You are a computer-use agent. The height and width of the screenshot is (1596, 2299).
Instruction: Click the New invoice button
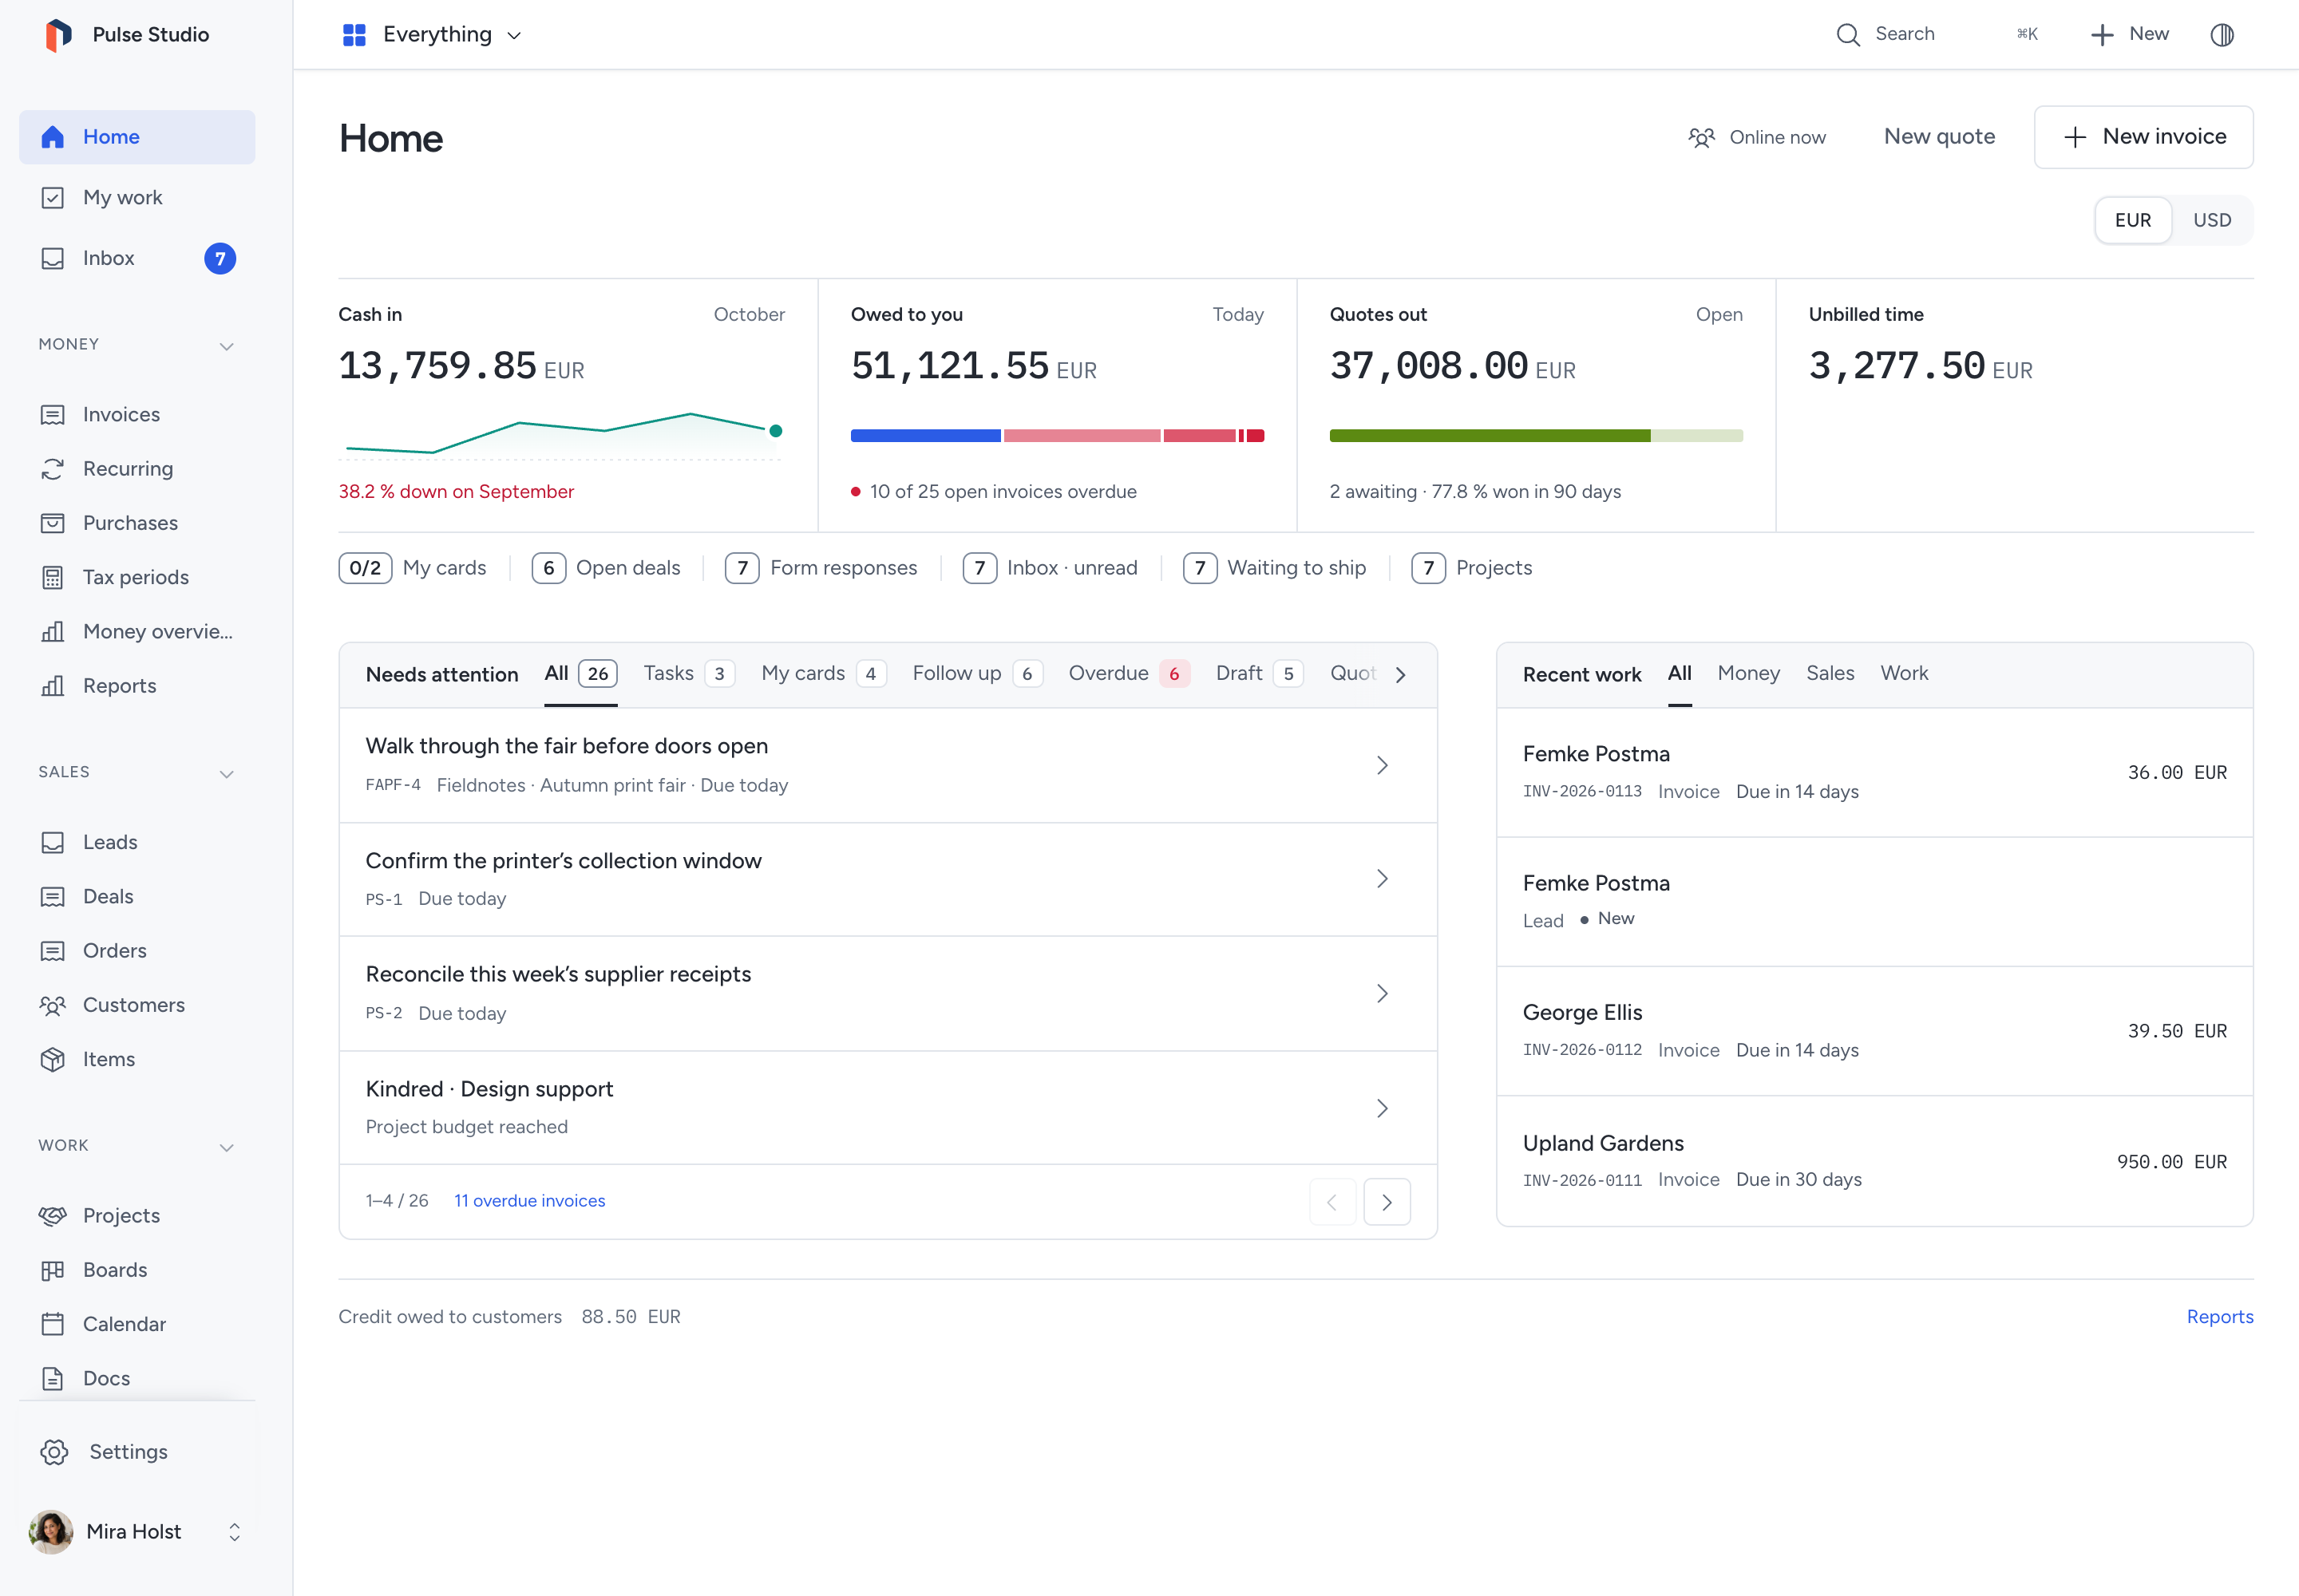click(x=2143, y=137)
